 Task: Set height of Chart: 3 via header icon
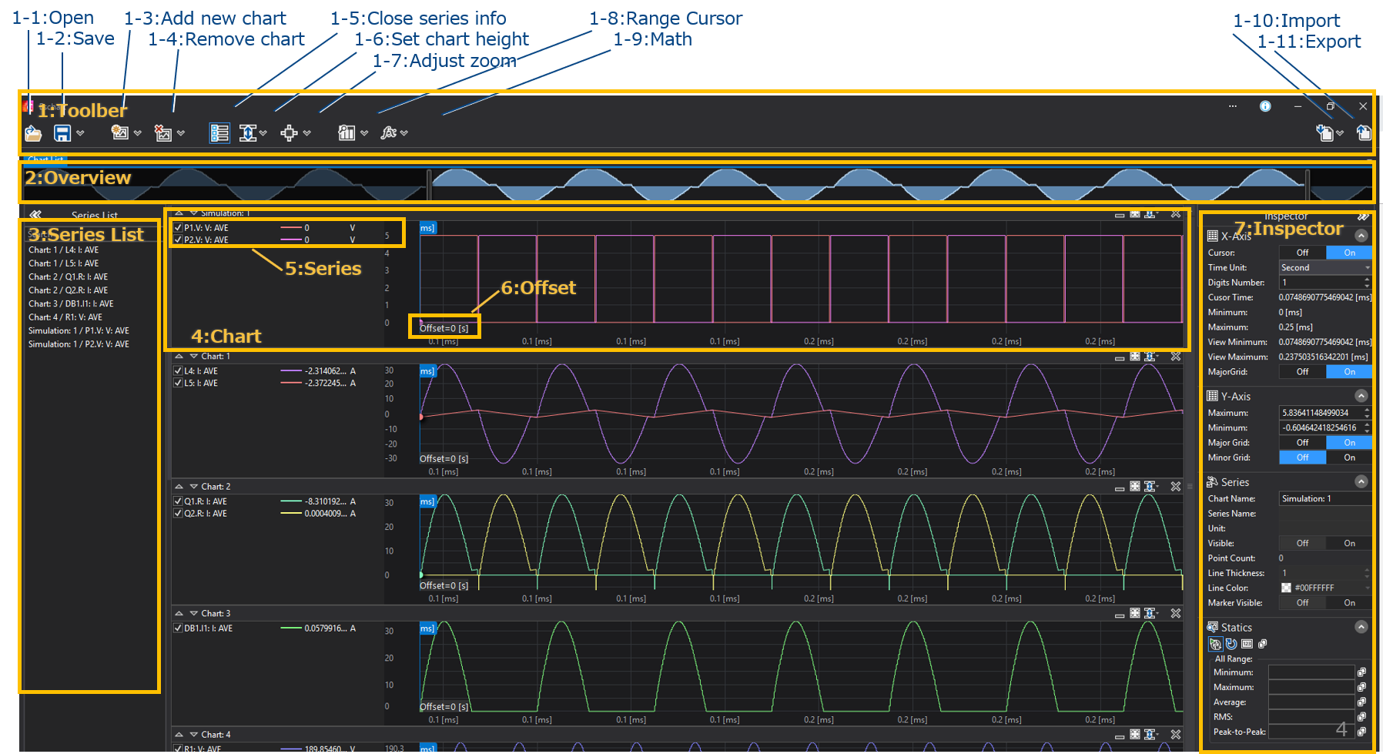pyautogui.click(x=1150, y=614)
